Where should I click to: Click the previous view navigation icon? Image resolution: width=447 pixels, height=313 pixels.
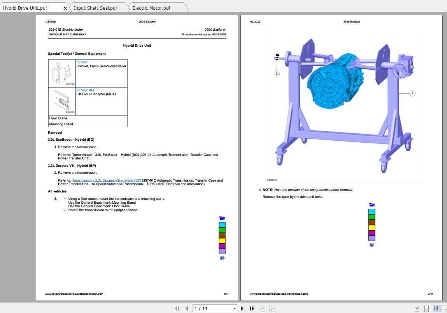[x=262, y=308]
